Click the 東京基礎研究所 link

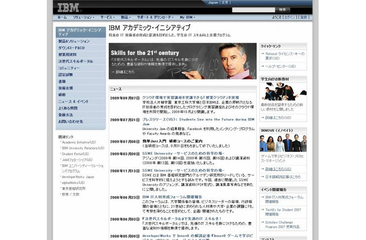pos(74,188)
